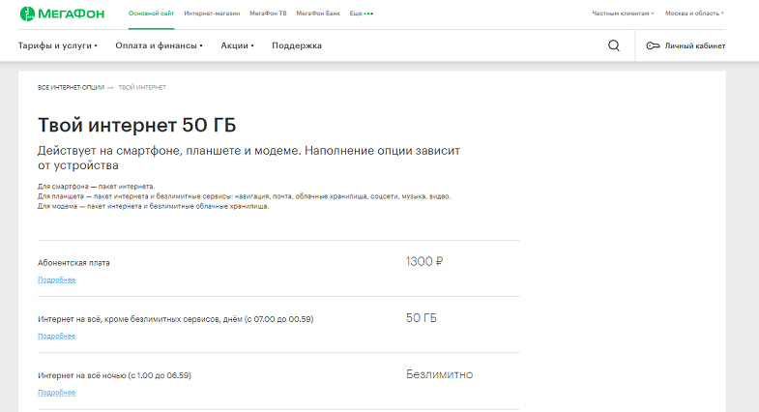
Task: Open site search via magnifier icon
Action: click(614, 45)
